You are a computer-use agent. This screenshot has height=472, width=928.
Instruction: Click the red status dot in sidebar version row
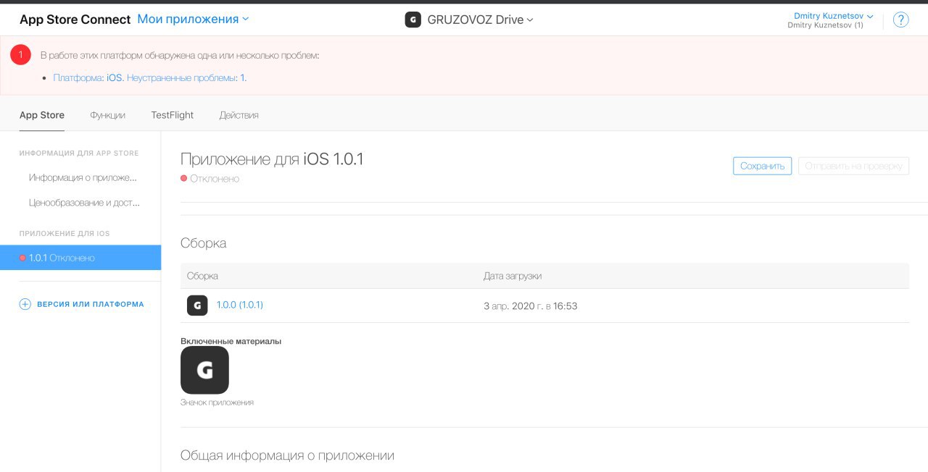[x=22, y=258]
